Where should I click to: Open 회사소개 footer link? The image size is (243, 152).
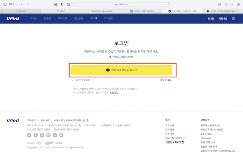[170, 125]
